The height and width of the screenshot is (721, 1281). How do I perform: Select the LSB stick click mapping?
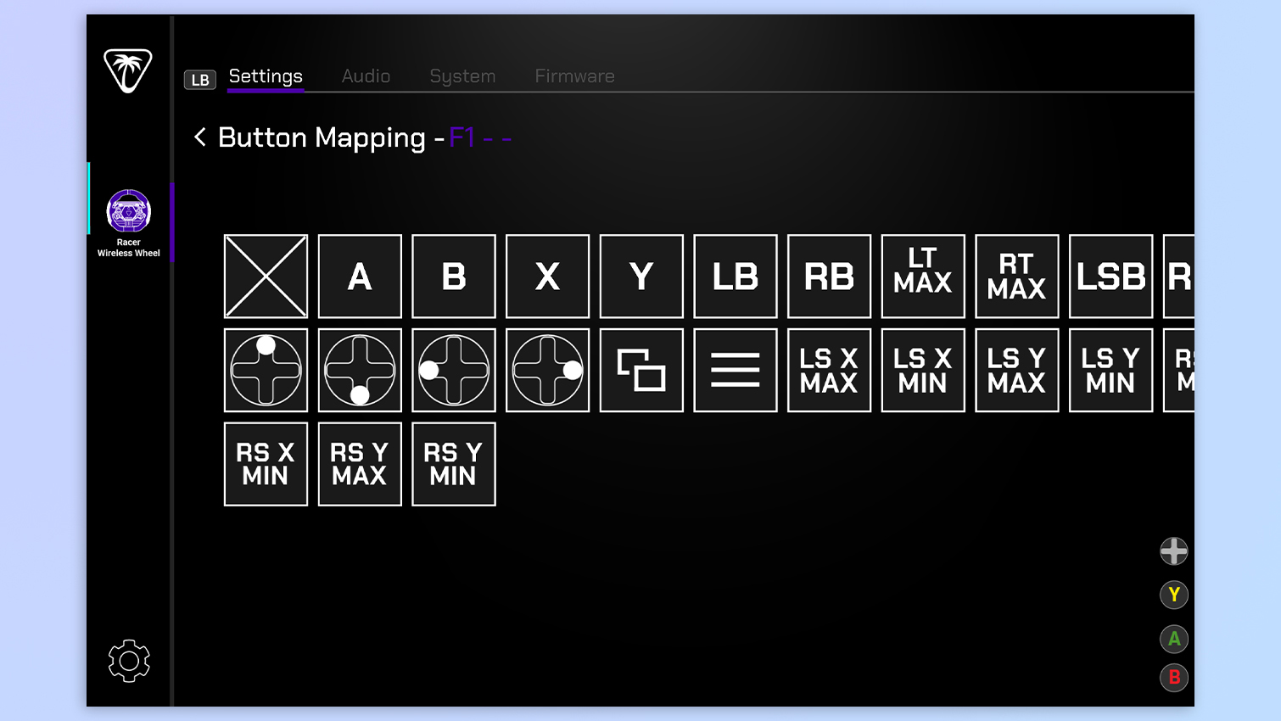click(1110, 277)
